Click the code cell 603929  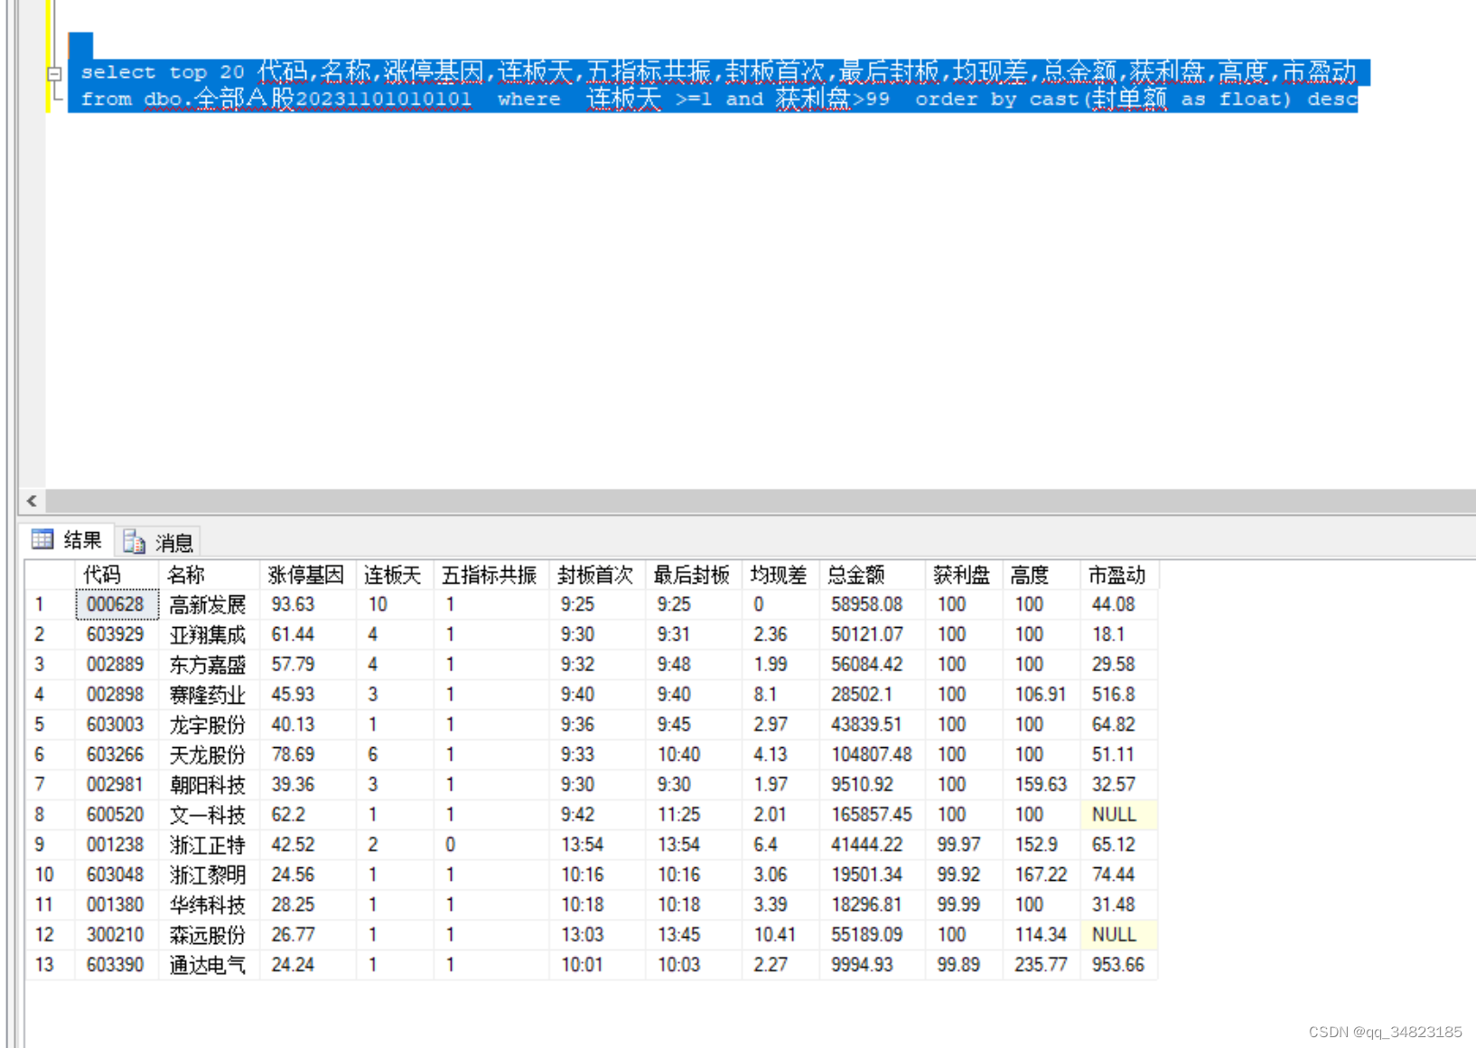pyautogui.click(x=117, y=634)
